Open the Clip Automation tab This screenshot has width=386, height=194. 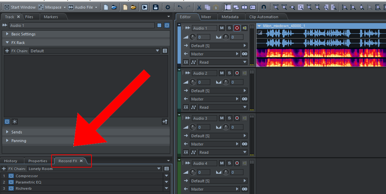(x=263, y=17)
